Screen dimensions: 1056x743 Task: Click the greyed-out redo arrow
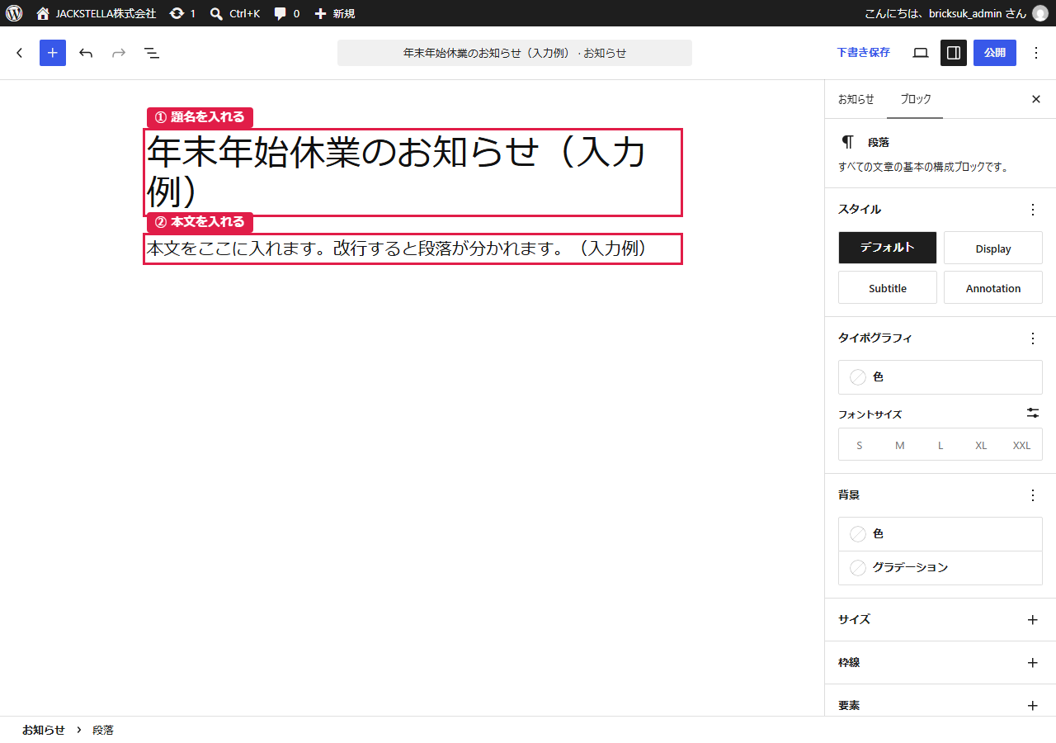pyautogui.click(x=119, y=53)
